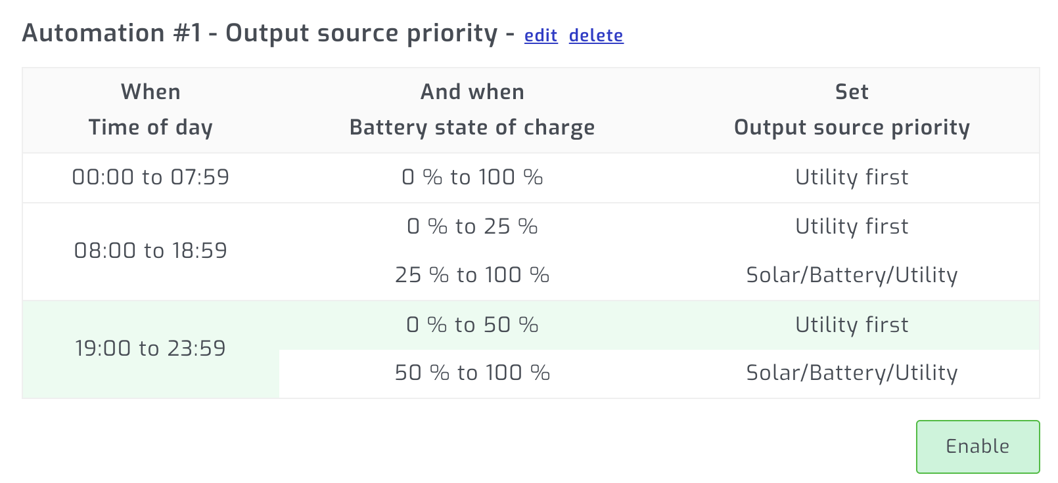1058x483 pixels.
Task: Click the highlighted 19:00 to 23:59 row
Action: [150, 348]
